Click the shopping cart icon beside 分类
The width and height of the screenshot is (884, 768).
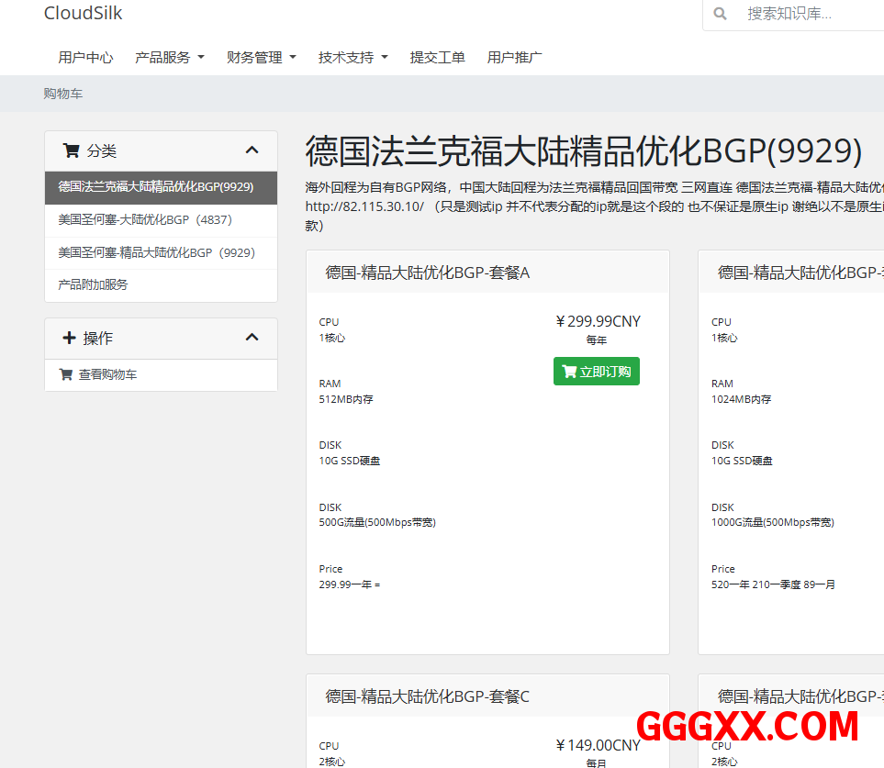pos(71,150)
